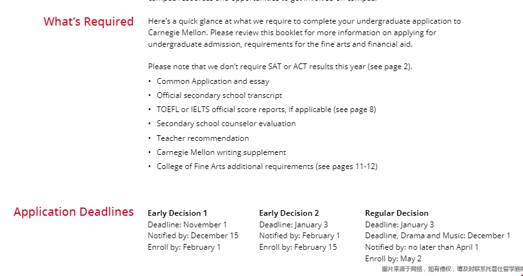The image size is (523, 276).
Task: Click the "Teacher recommendation" bullet item
Action: 203,138
